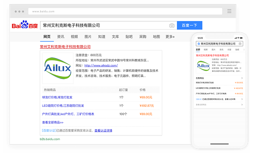Open the certification details chevron on the phone
The height and width of the screenshot is (154, 257).
click(242, 99)
